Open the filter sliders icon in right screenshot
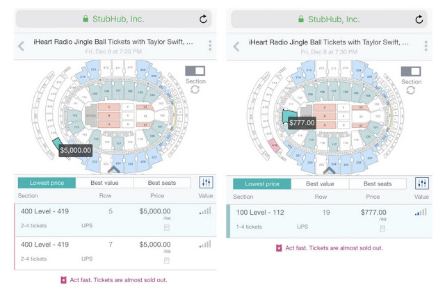Viewport: 445px width, 294px height. (422, 183)
